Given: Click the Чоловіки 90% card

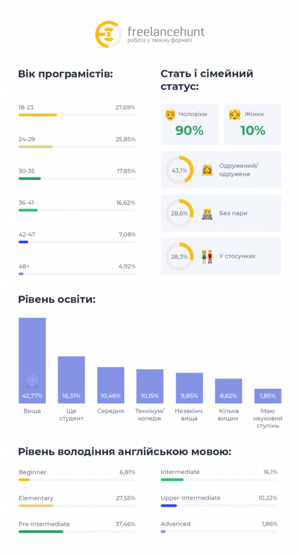Looking at the screenshot, I should 189,124.
